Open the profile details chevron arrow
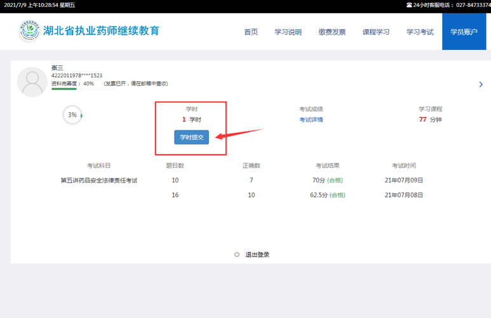491x318 pixels. 481,84
